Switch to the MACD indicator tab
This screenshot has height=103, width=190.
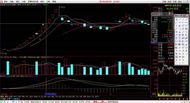(x=15, y=96)
